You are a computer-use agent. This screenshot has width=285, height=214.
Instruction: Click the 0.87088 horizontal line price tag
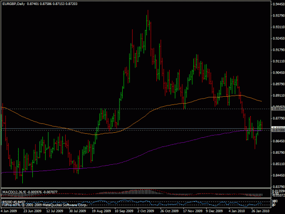pos(278,130)
